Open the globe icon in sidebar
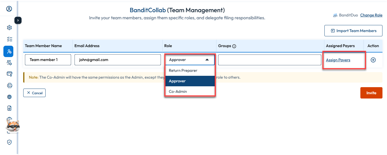The width and height of the screenshot is (387, 155). click(9, 97)
